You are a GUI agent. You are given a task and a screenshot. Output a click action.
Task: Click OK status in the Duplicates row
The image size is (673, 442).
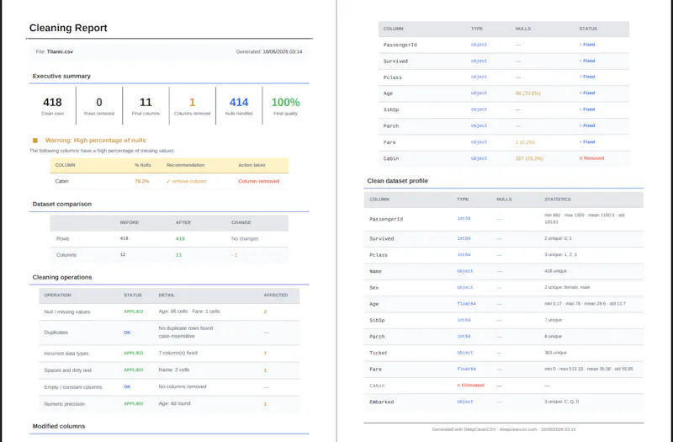point(127,333)
